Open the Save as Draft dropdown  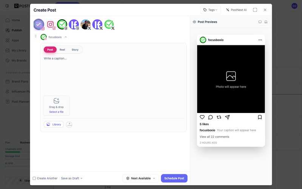point(72,178)
